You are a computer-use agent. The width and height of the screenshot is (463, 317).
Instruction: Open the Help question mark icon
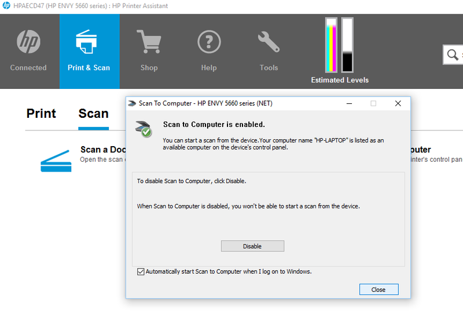209,42
